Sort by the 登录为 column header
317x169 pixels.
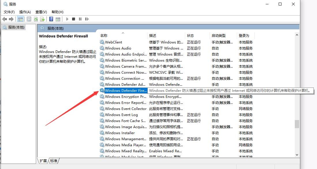(x=244, y=36)
